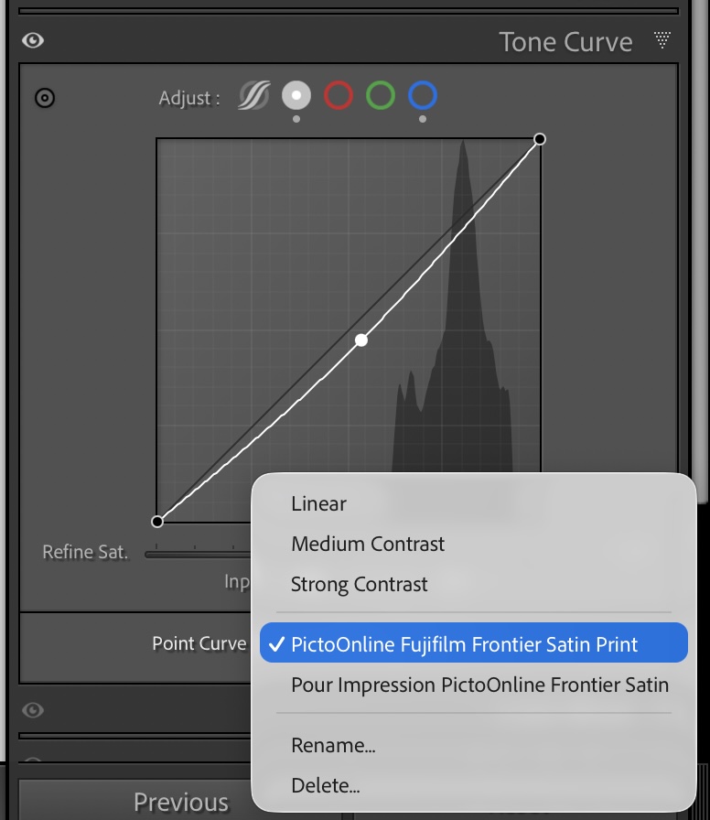
Task: Collapse the Tone Curve panel triangle
Action: tap(662, 40)
